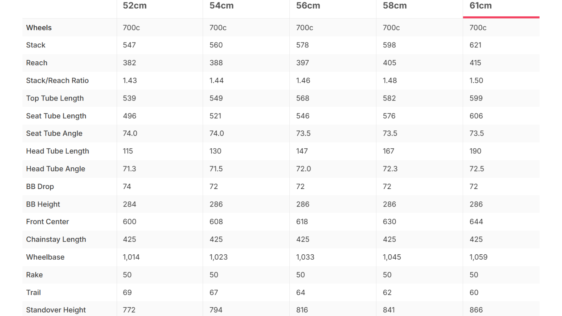Click the Chainstay Length row label
Screen dimensions: 562x316
click(56, 239)
